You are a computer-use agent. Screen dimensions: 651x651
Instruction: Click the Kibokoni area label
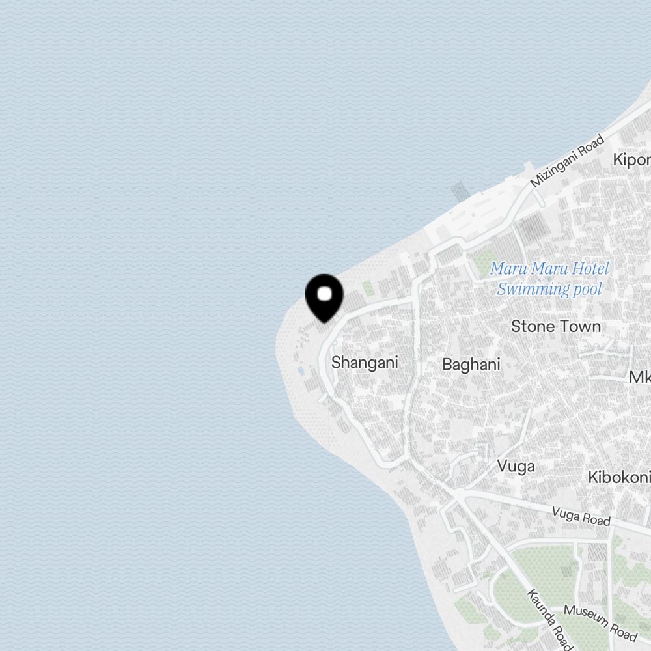(619, 477)
